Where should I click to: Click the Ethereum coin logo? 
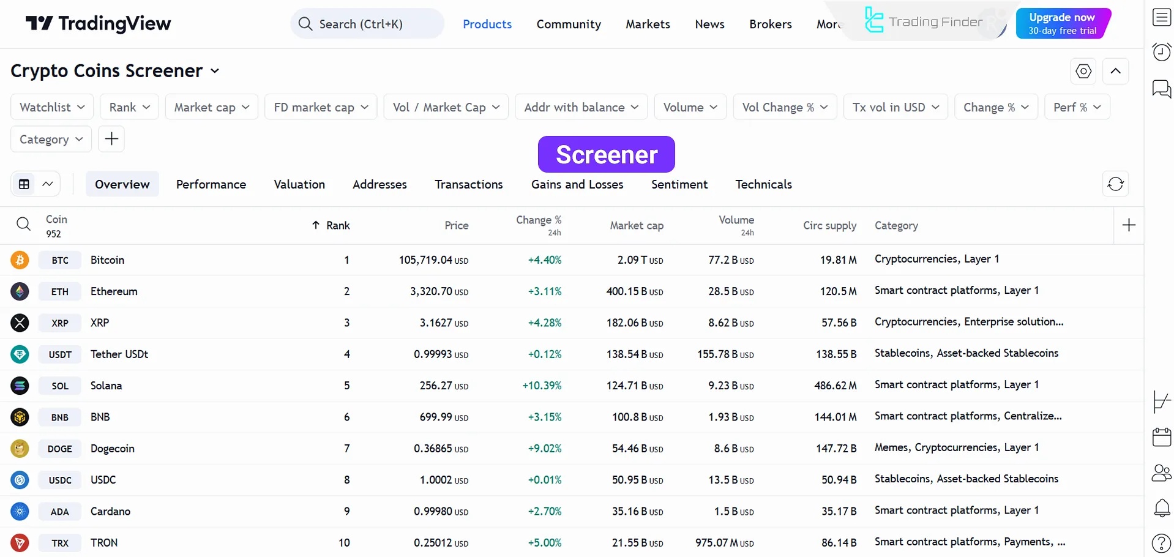[x=20, y=291]
